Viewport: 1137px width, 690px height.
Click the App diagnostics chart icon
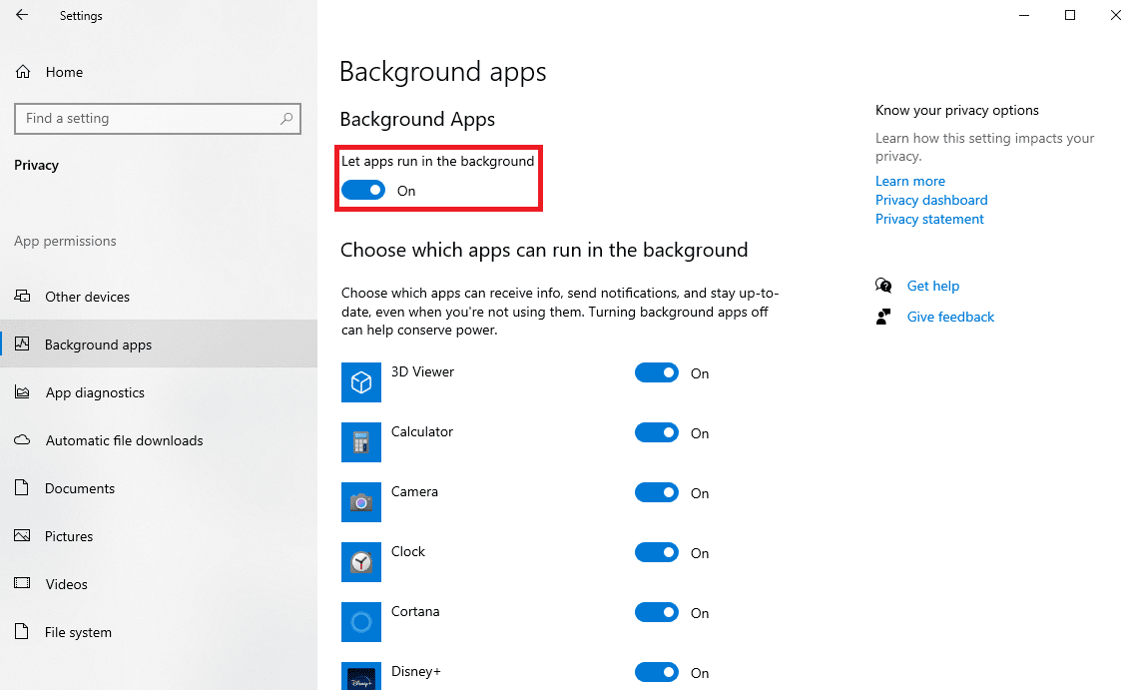[23, 391]
